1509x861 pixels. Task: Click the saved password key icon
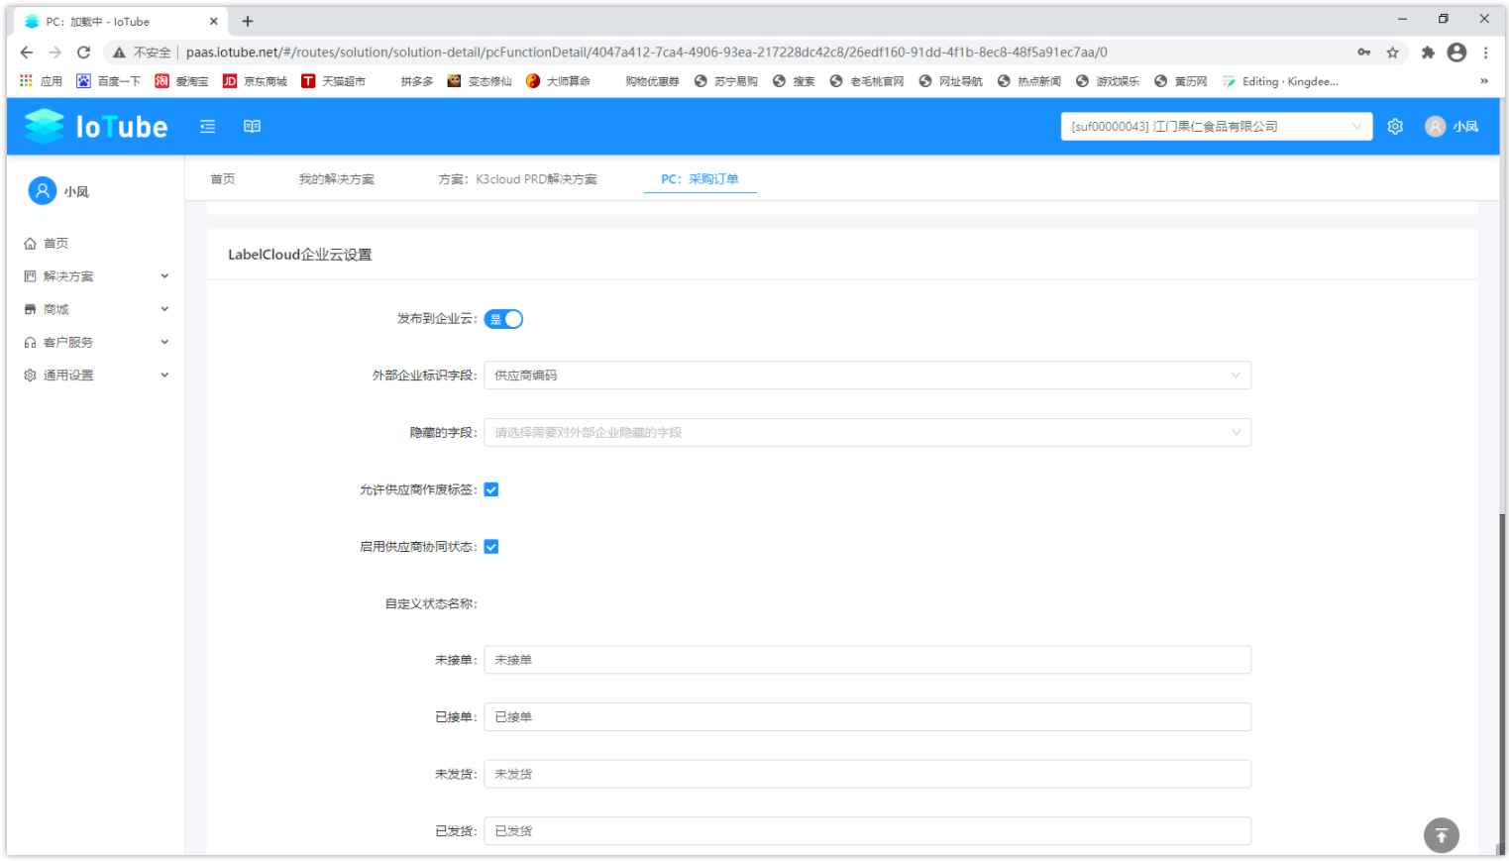pos(1364,53)
